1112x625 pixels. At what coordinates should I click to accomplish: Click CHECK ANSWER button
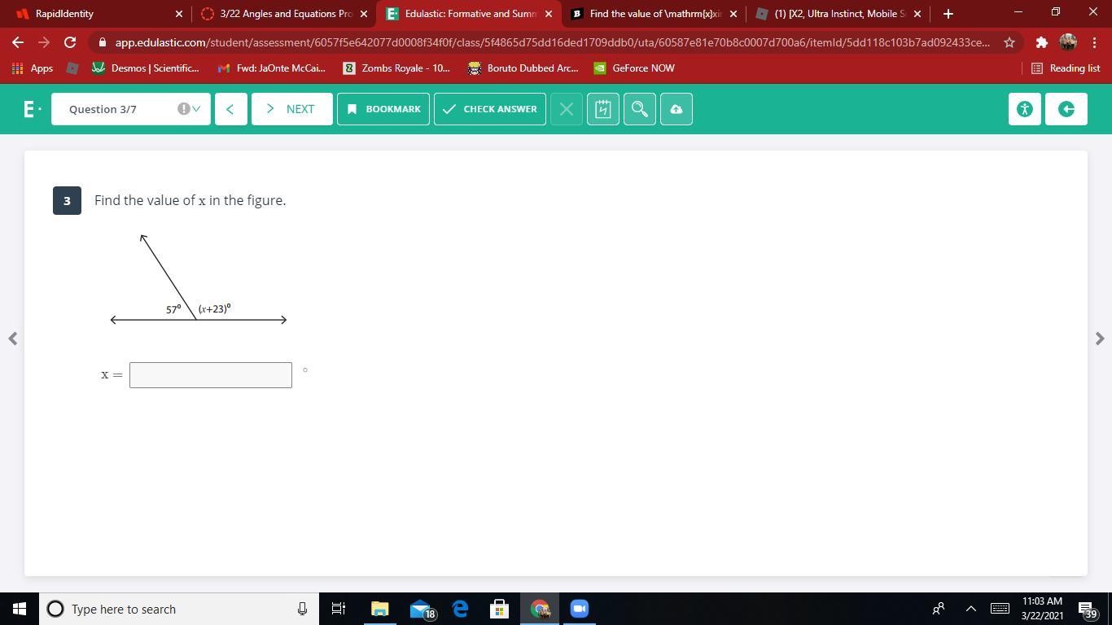490,109
